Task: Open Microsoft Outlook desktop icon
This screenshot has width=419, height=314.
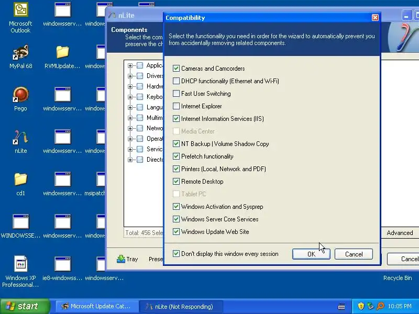Action: [20, 18]
